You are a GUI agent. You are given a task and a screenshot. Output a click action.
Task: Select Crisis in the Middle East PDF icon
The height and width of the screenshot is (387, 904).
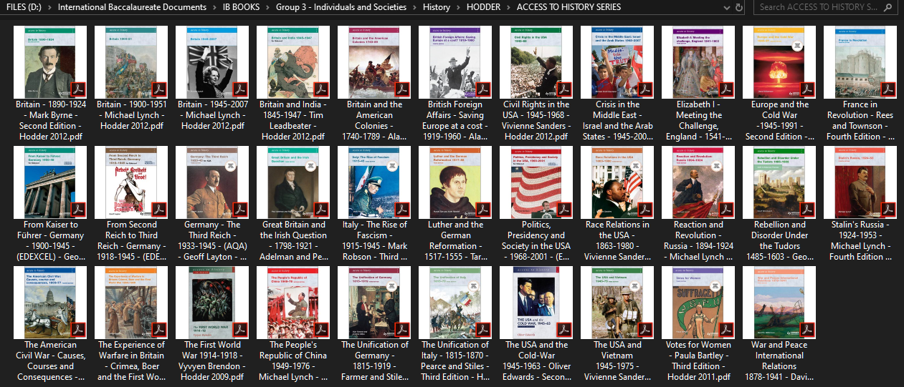(617, 62)
